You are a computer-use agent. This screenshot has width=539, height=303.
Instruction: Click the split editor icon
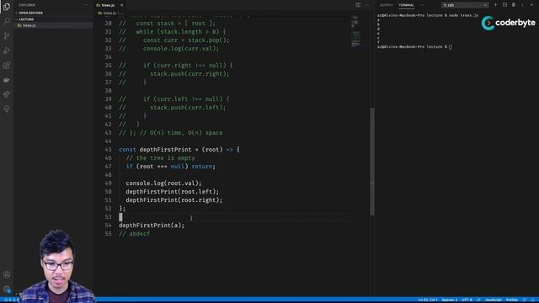point(358,5)
